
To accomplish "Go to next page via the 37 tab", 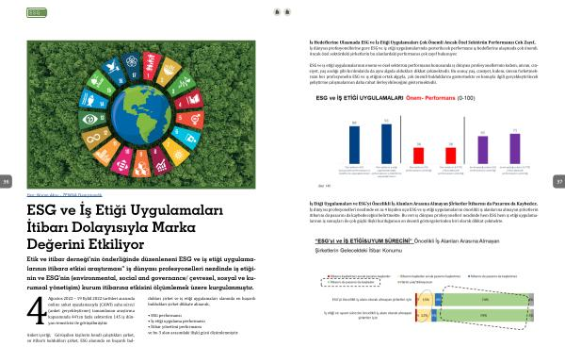I will 558,181.
